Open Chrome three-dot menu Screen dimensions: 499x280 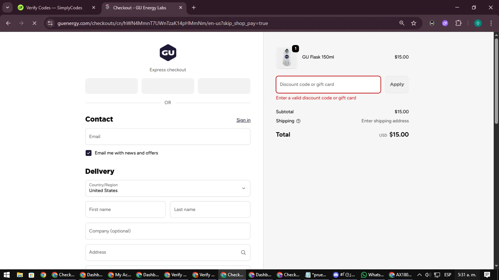491,23
